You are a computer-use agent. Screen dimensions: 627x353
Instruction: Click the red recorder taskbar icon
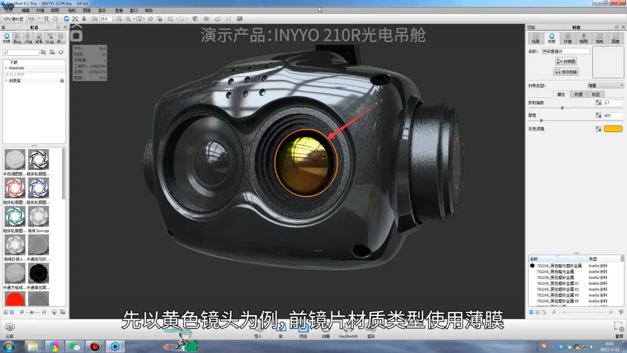click(x=95, y=346)
